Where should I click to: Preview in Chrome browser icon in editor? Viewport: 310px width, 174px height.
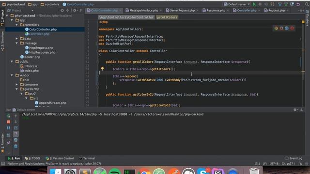click(x=276, y=28)
